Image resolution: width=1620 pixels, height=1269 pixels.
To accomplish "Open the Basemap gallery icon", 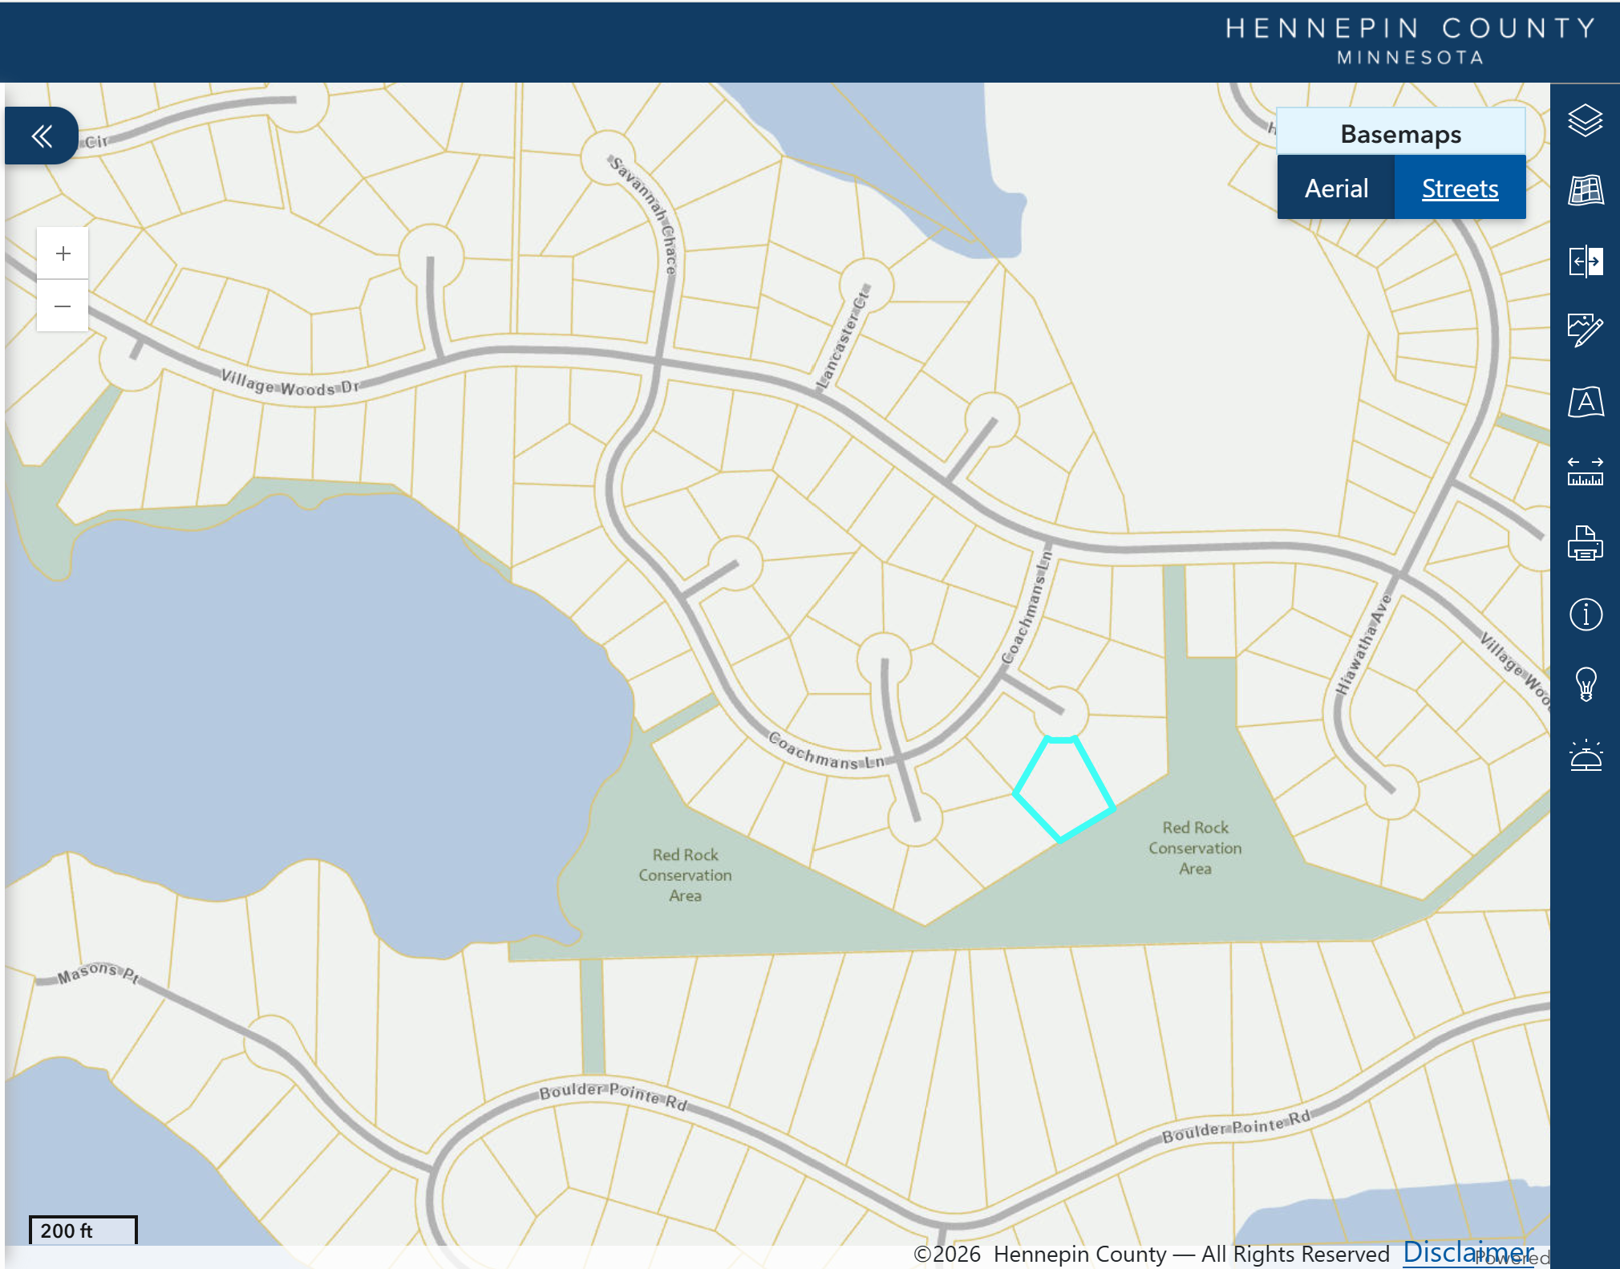I will point(1586,191).
